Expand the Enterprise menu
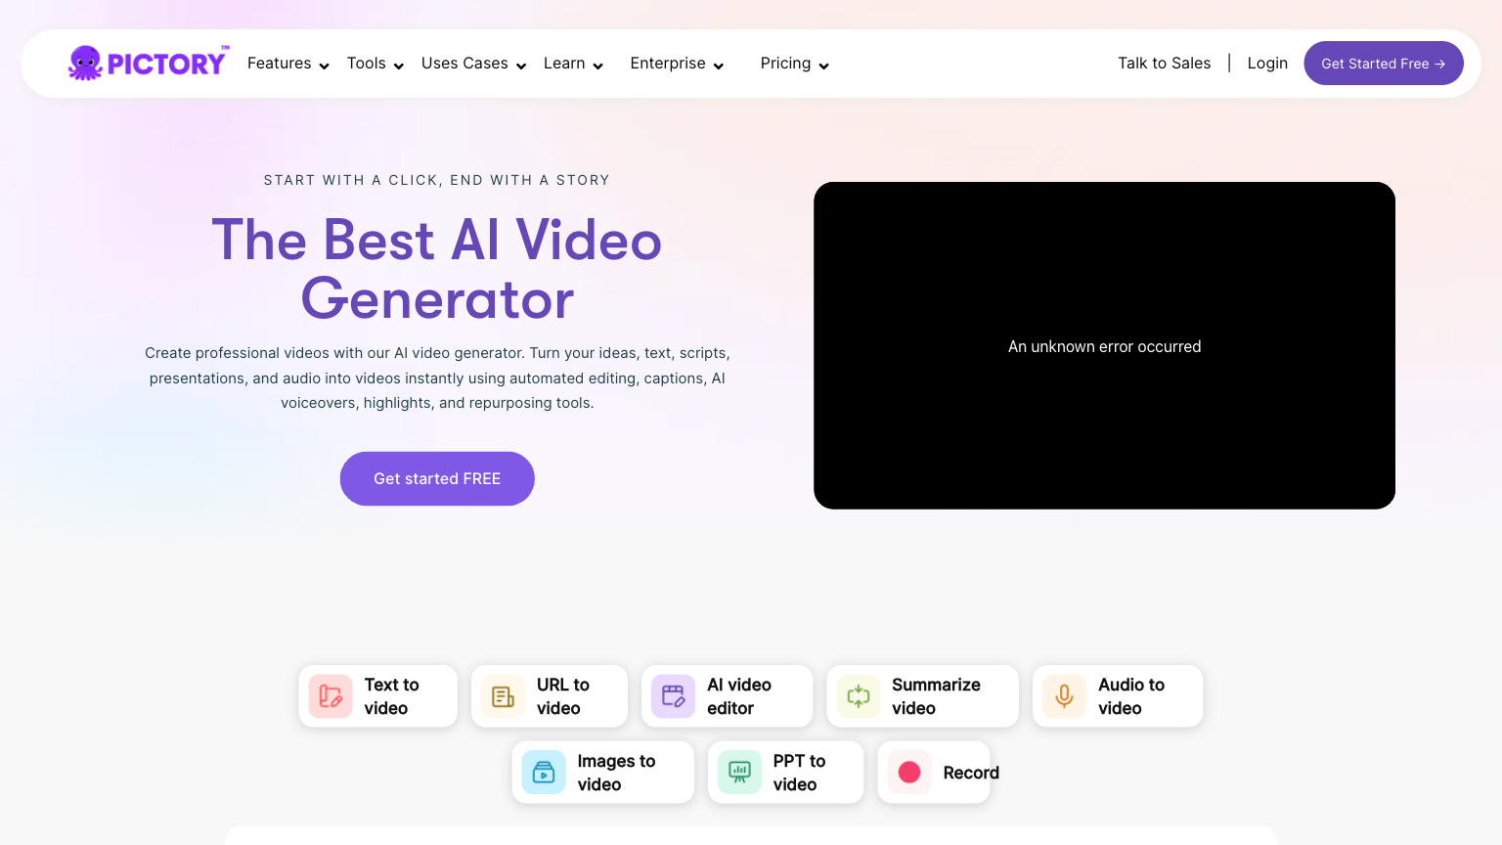The height and width of the screenshot is (845, 1502). 677,64
